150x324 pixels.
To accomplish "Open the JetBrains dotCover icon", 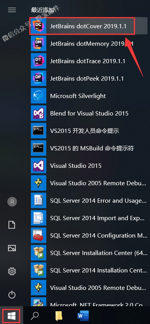I will click(x=39, y=26).
